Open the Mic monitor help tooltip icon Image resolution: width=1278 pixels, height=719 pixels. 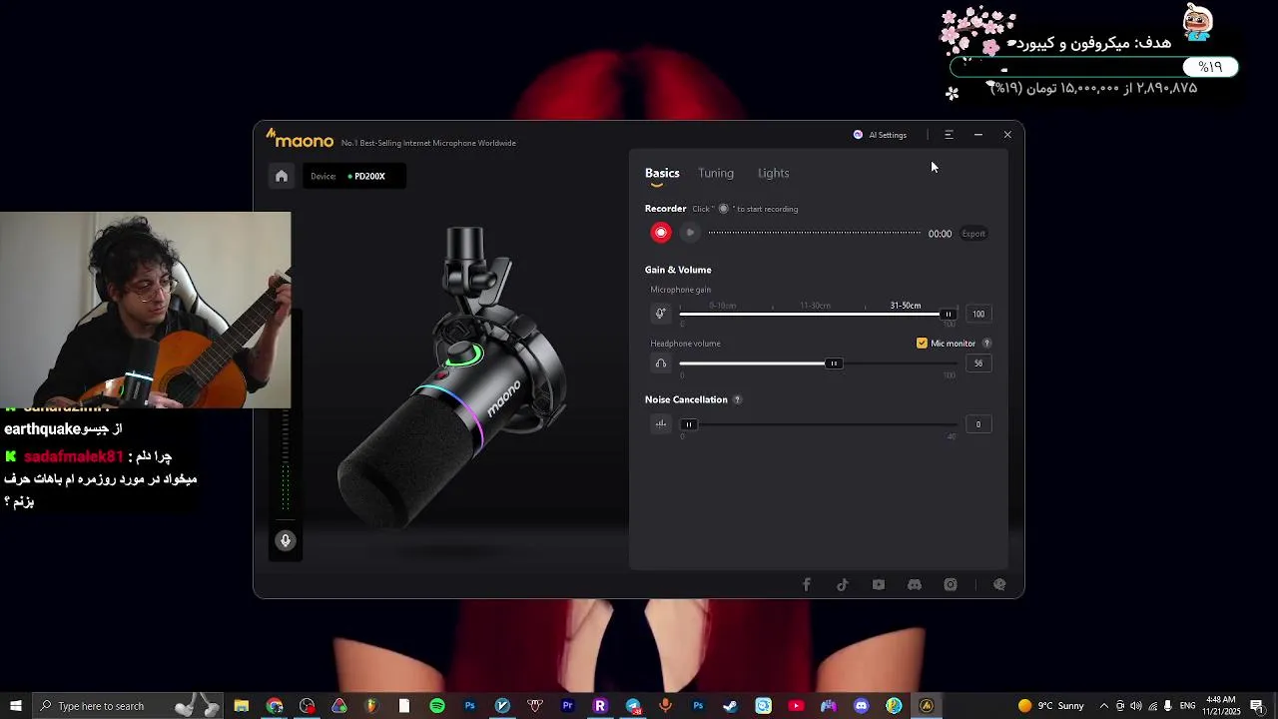coord(986,343)
